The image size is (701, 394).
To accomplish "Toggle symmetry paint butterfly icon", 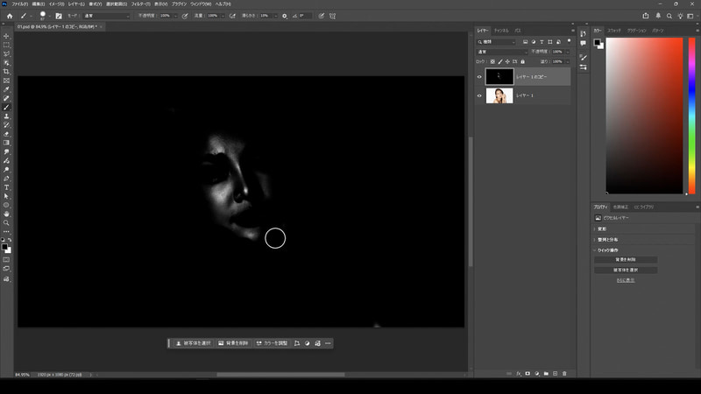I will point(333,16).
